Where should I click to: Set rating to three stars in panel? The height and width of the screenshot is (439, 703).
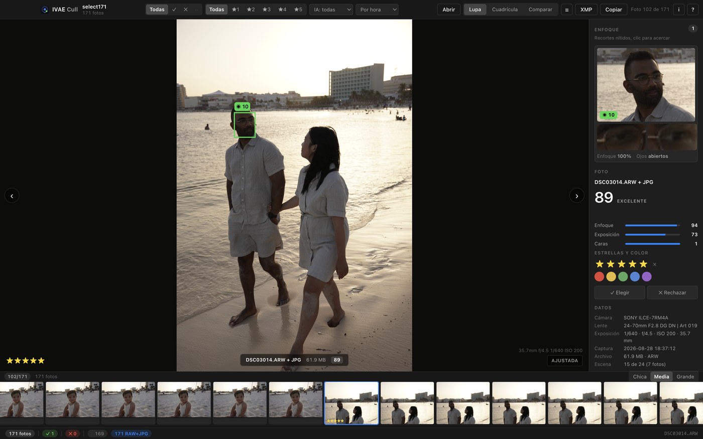tap(622, 264)
